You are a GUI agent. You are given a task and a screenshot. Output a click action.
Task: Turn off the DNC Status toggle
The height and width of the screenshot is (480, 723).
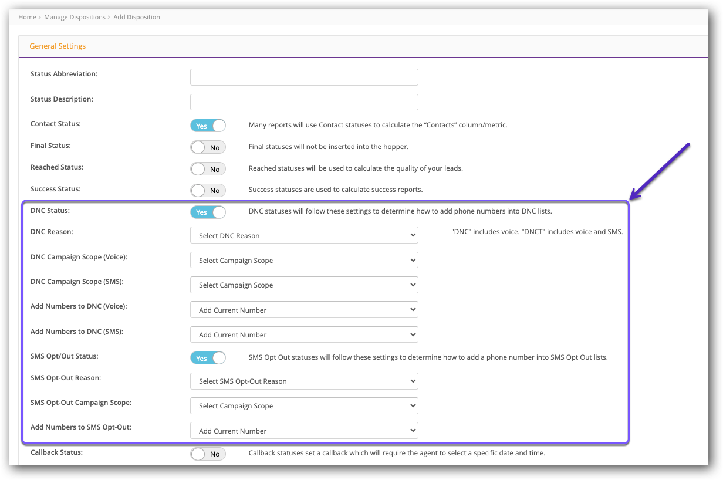pos(208,212)
